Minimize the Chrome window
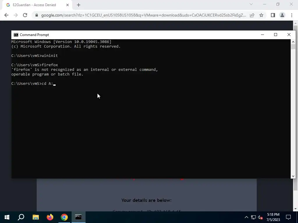Screen dimensions: 298x223 click(x=265, y=4)
